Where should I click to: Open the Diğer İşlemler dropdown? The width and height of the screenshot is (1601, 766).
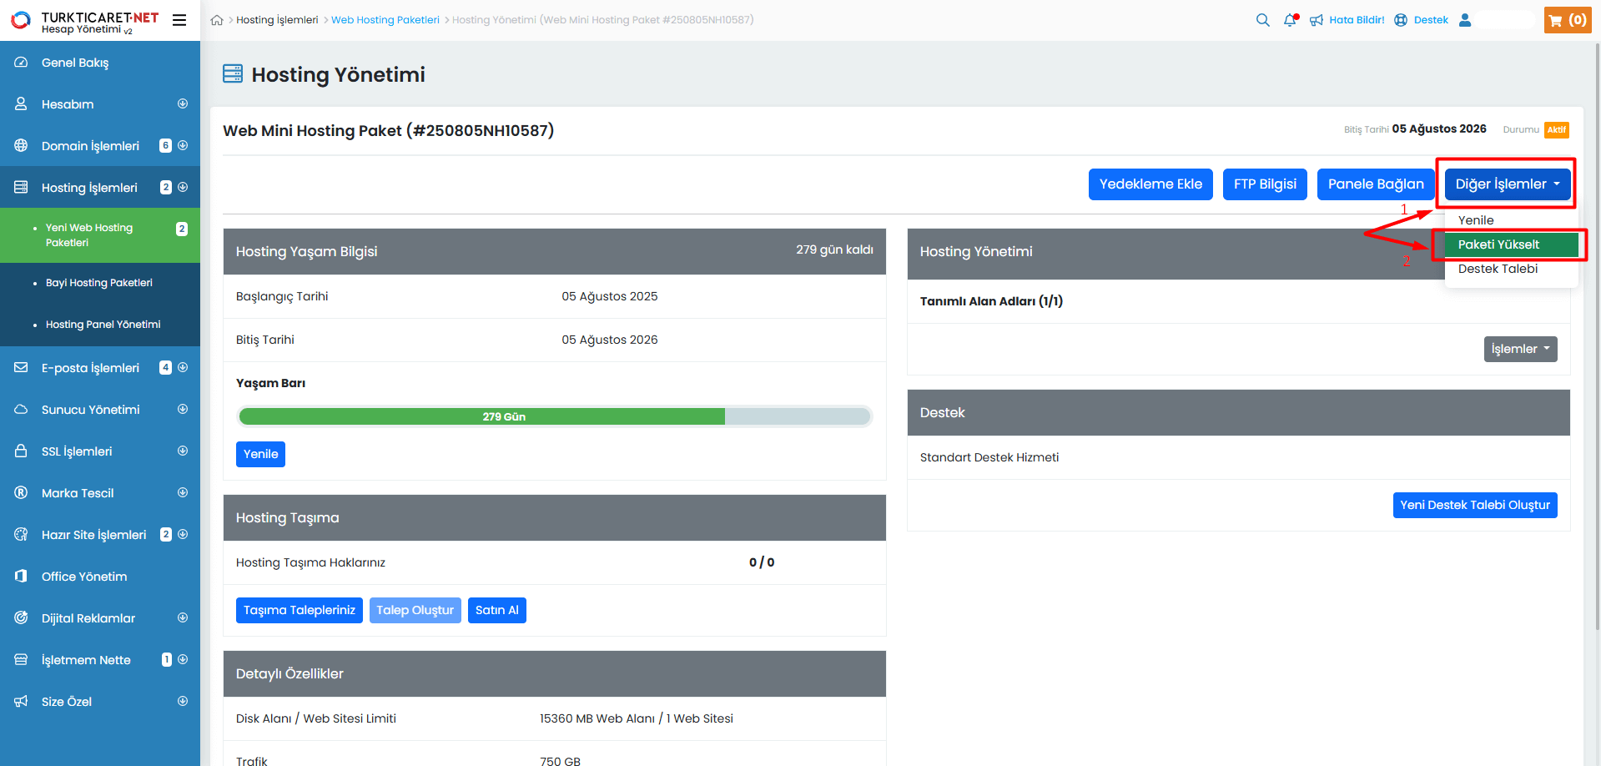(1507, 184)
